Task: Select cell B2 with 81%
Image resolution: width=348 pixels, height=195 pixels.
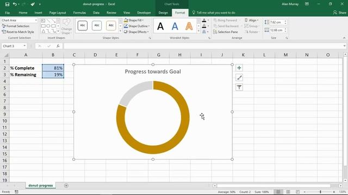Action: click(x=53, y=68)
